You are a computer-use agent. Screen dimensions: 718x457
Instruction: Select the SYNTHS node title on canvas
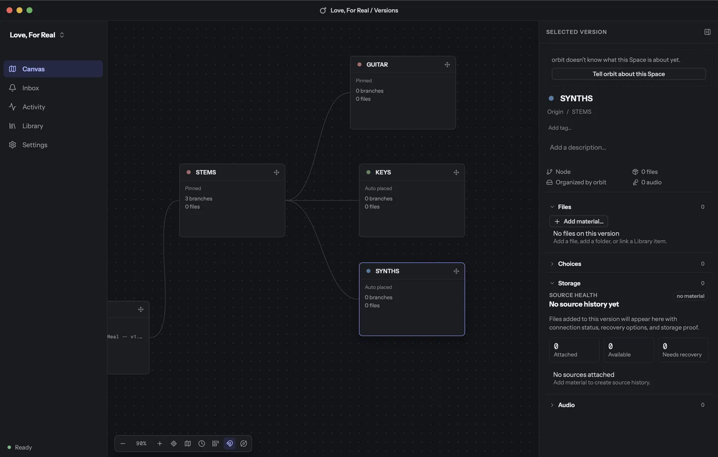click(387, 271)
